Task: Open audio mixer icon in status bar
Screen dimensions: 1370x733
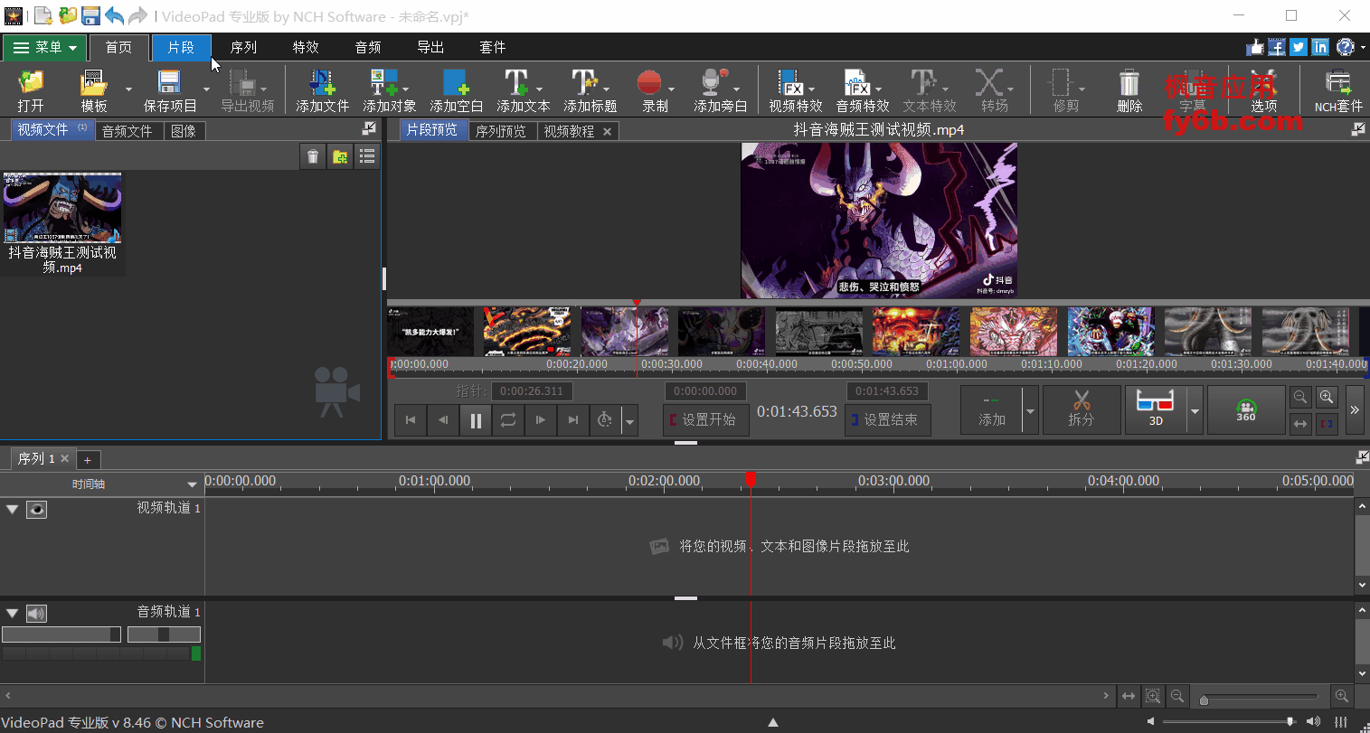Action: click(1341, 721)
